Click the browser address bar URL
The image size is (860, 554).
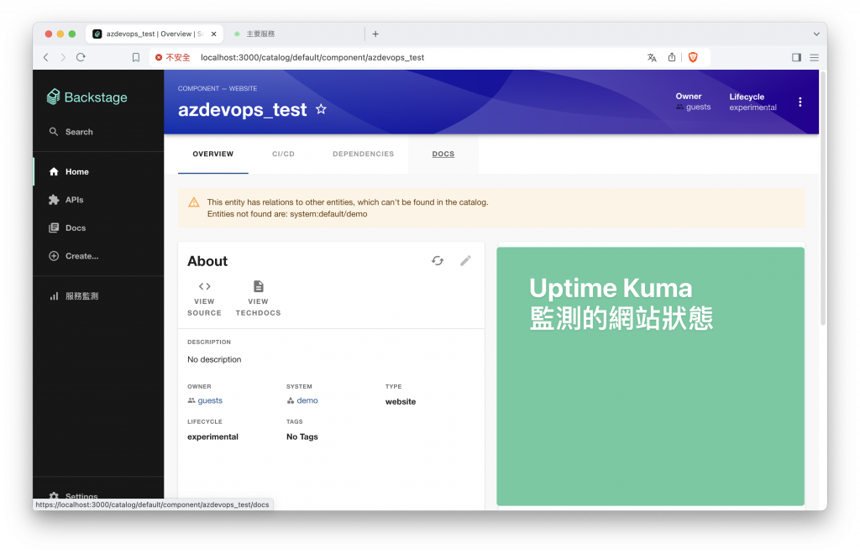pyautogui.click(x=312, y=58)
